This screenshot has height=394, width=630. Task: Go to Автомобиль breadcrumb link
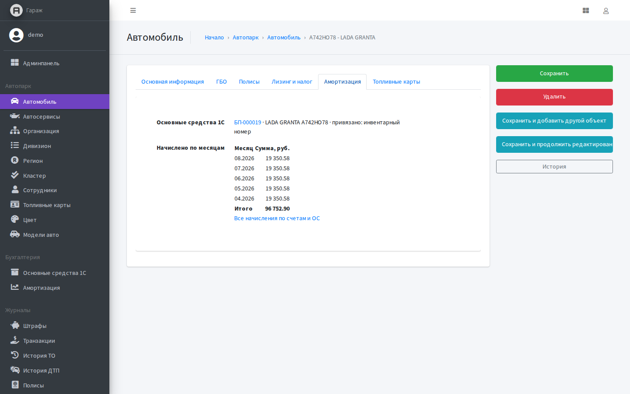[284, 38]
